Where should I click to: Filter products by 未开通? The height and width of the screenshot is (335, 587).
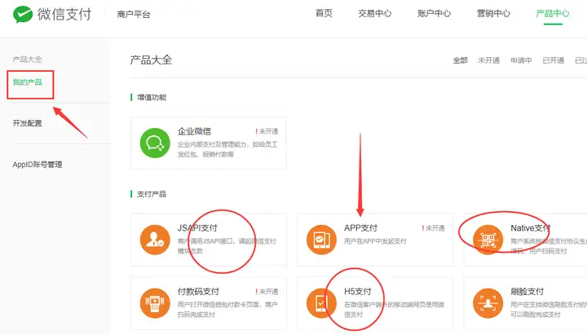click(489, 60)
